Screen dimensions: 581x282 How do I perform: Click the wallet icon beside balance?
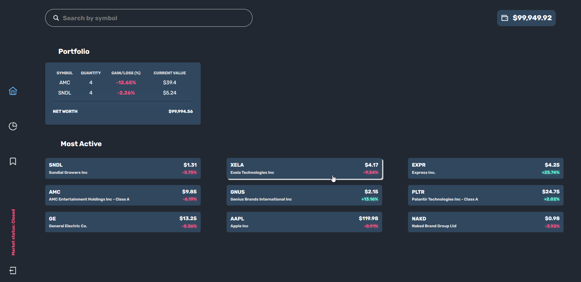pos(505,18)
